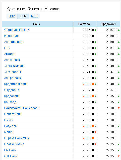The height and width of the screenshot is (160, 121).
Task: Sort table by Продажа column header
Action: [107, 24]
